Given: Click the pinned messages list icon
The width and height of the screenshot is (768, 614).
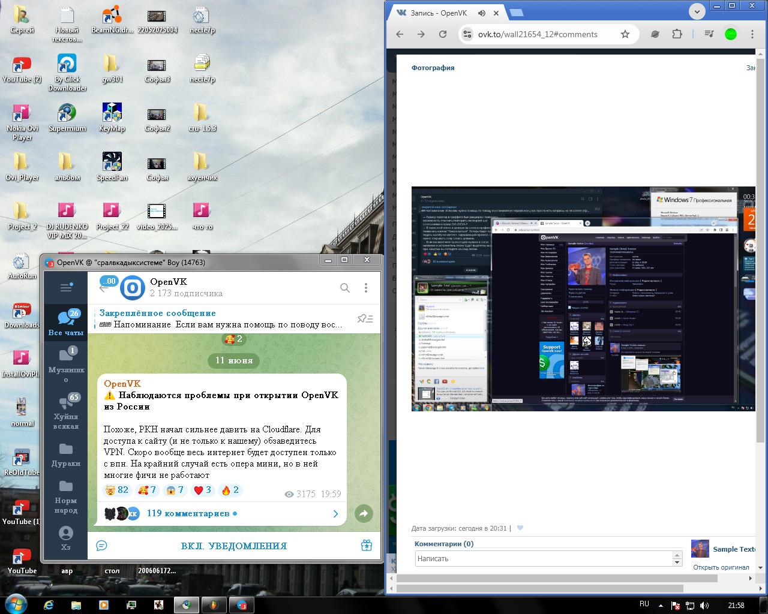Looking at the screenshot, I should [x=365, y=318].
